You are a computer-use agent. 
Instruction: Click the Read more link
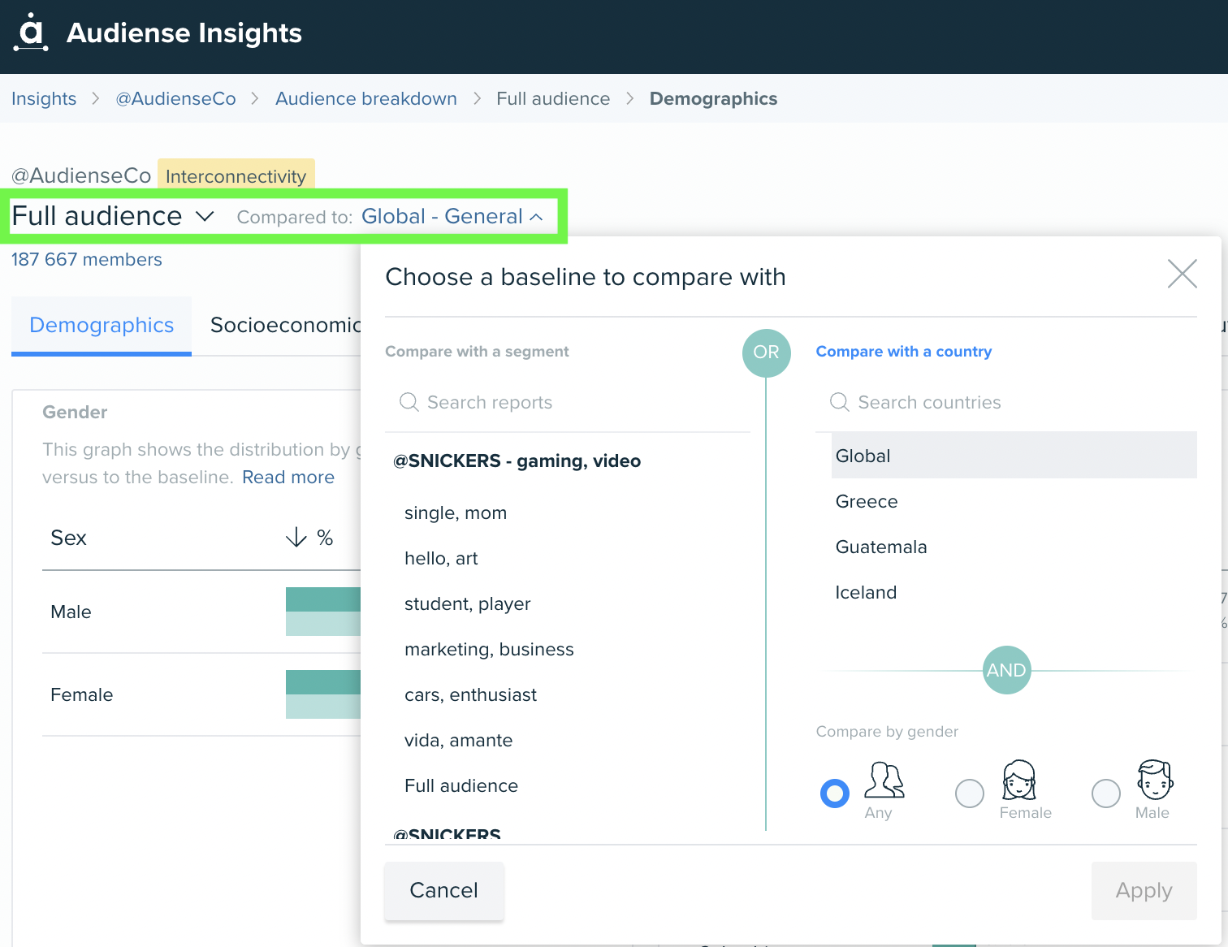point(288,477)
